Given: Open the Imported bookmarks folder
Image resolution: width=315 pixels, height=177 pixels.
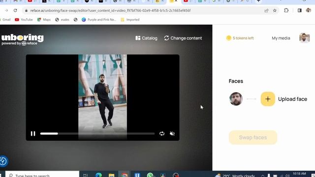Looking at the screenshot, I should pyautogui.click(x=130, y=20).
